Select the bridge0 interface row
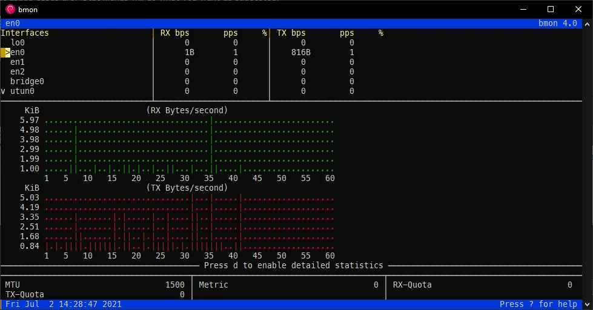This screenshot has height=310, width=593. tap(27, 82)
